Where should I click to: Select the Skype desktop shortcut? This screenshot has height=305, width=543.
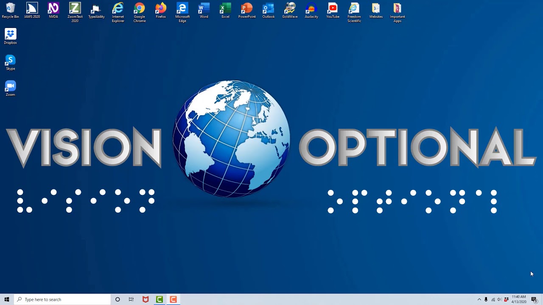[10, 62]
